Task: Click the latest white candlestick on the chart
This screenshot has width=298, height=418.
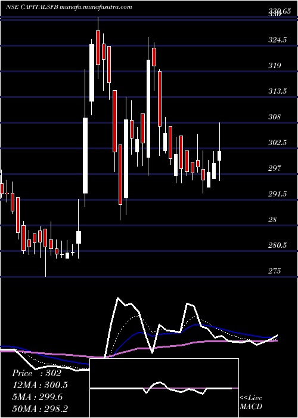Action: click(x=219, y=156)
